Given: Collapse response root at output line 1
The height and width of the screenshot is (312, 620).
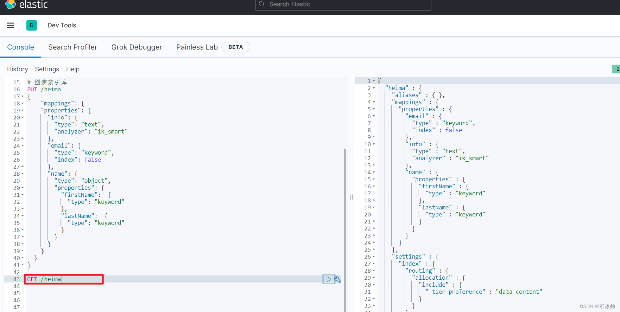Looking at the screenshot, I should 374,81.
